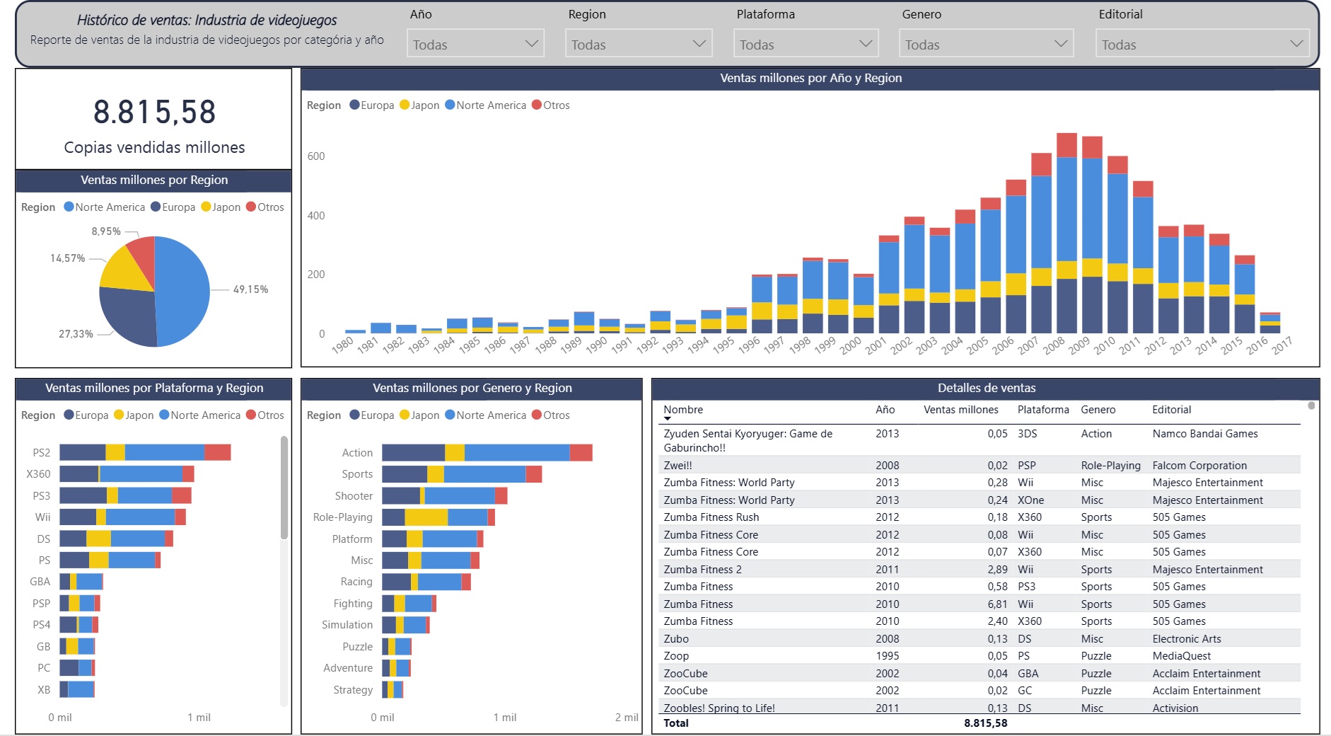Screen dimensions: 1331x736
Task: Click the Japon legend dot in yearly chart
Action: tap(405, 105)
